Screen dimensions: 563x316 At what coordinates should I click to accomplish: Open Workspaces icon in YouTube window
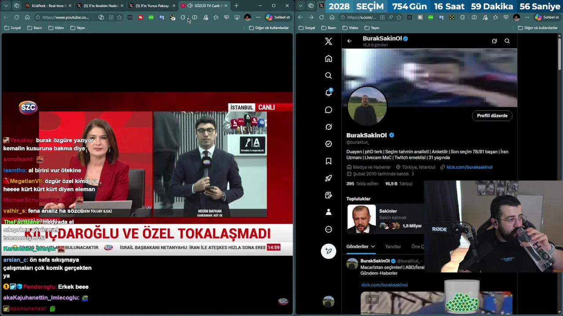(x=17, y=6)
